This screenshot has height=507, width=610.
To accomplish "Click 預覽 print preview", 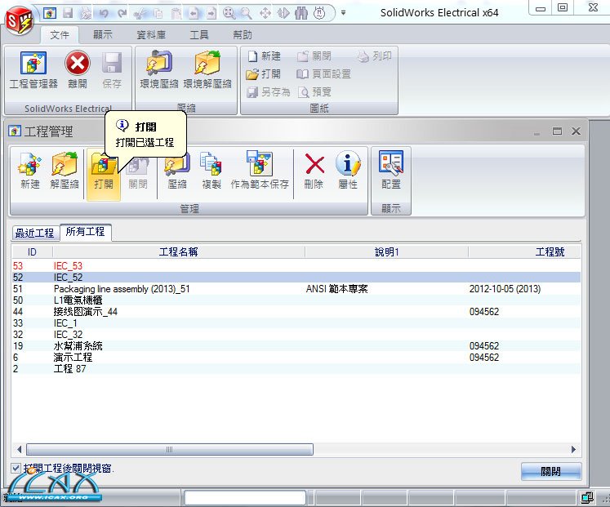I will [x=314, y=92].
